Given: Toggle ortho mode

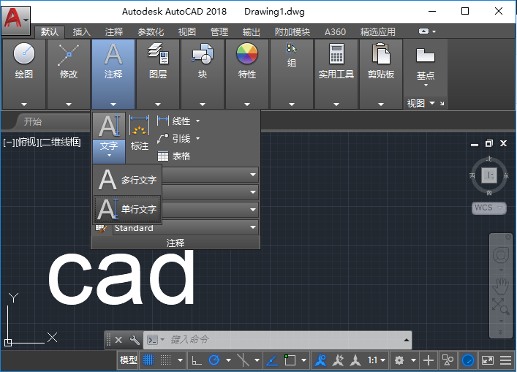Looking at the screenshot, I should pyautogui.click(x=197, y=360).
